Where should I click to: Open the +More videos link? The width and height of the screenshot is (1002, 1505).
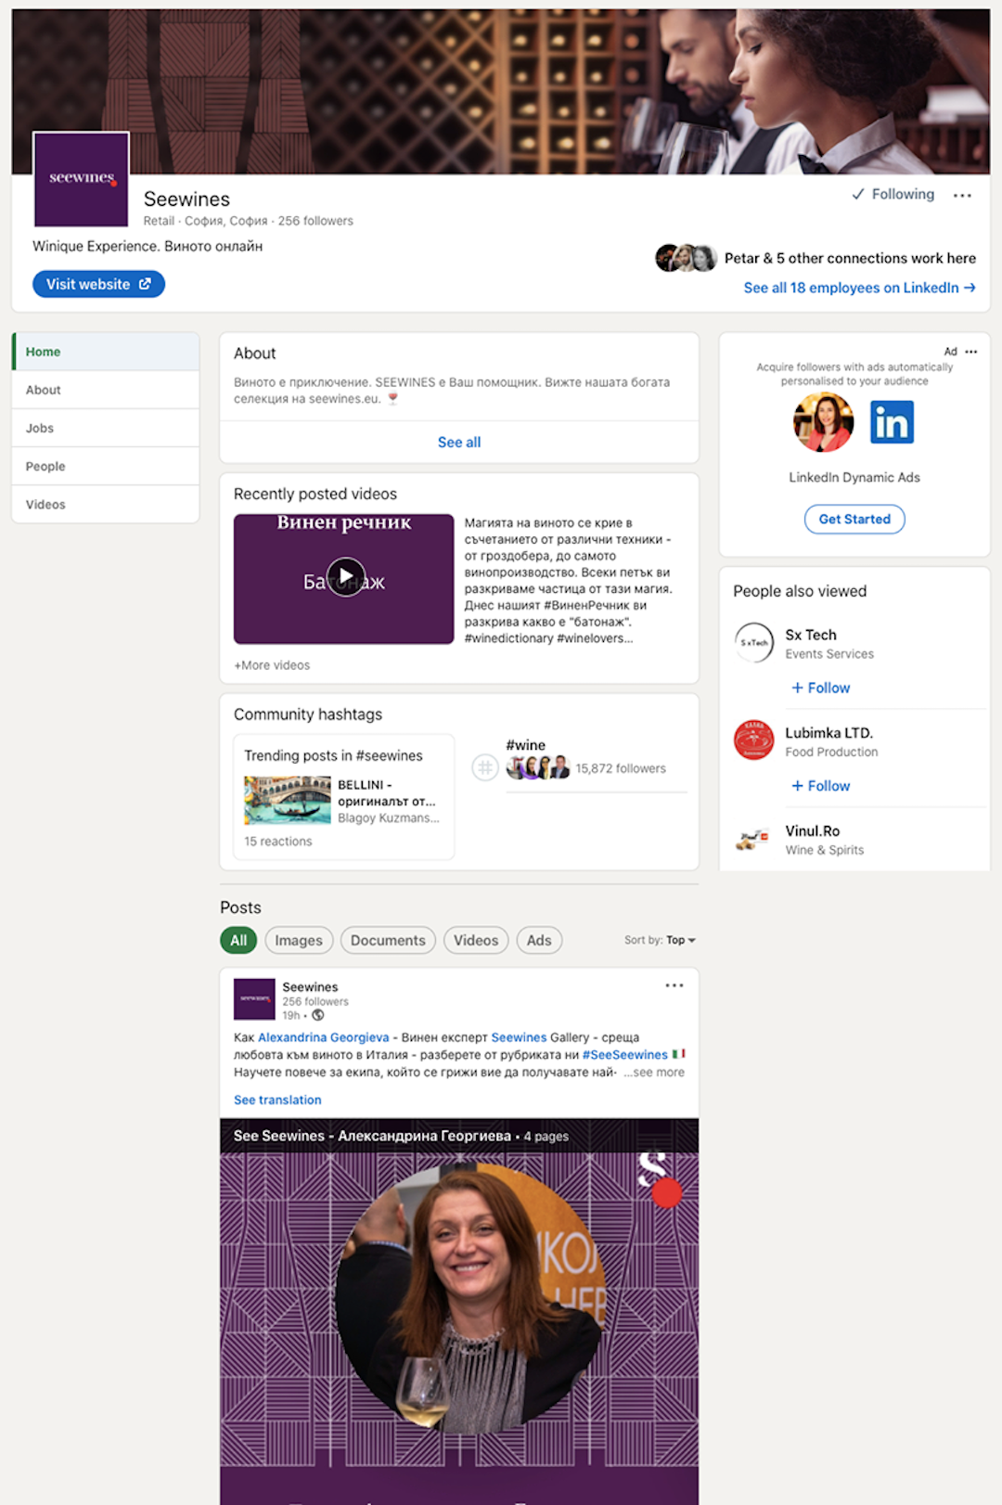272,665
